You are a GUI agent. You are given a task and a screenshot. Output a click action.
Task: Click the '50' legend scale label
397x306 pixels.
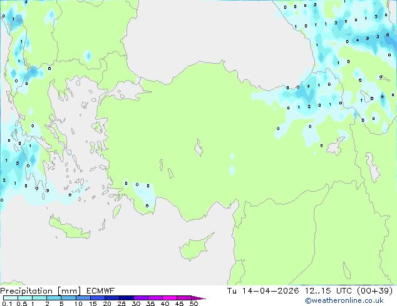pyautogui.click(x=193, y=304)
